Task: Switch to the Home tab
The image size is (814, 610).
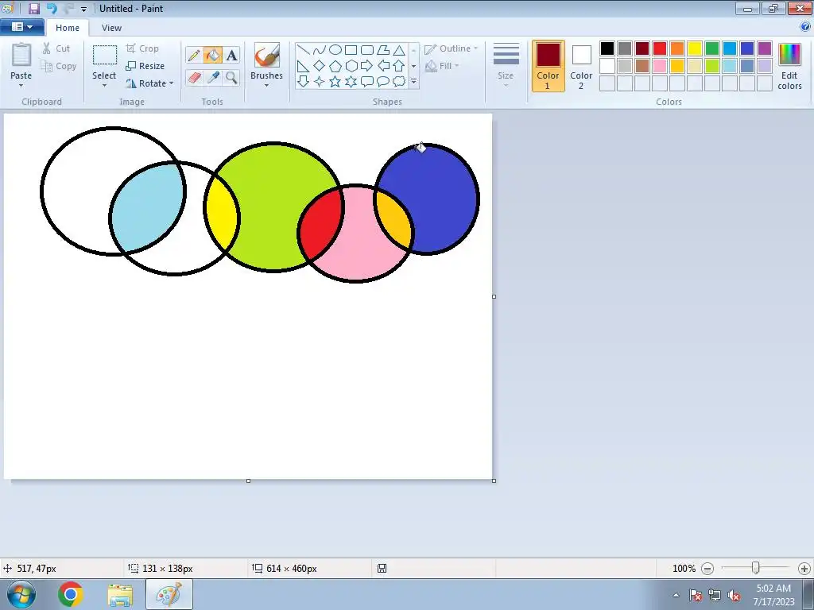Action: pos(68,28)
